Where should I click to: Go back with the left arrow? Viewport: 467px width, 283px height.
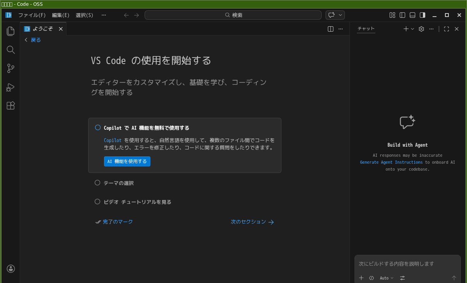coord(126,15)
